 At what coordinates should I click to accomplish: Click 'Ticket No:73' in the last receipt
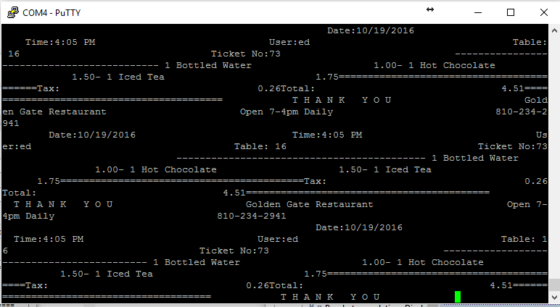(234, 251)
